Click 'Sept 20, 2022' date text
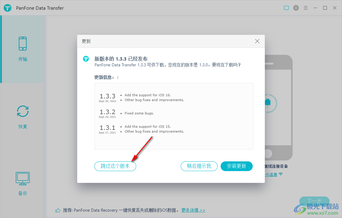342x218 pixels. 107,101
